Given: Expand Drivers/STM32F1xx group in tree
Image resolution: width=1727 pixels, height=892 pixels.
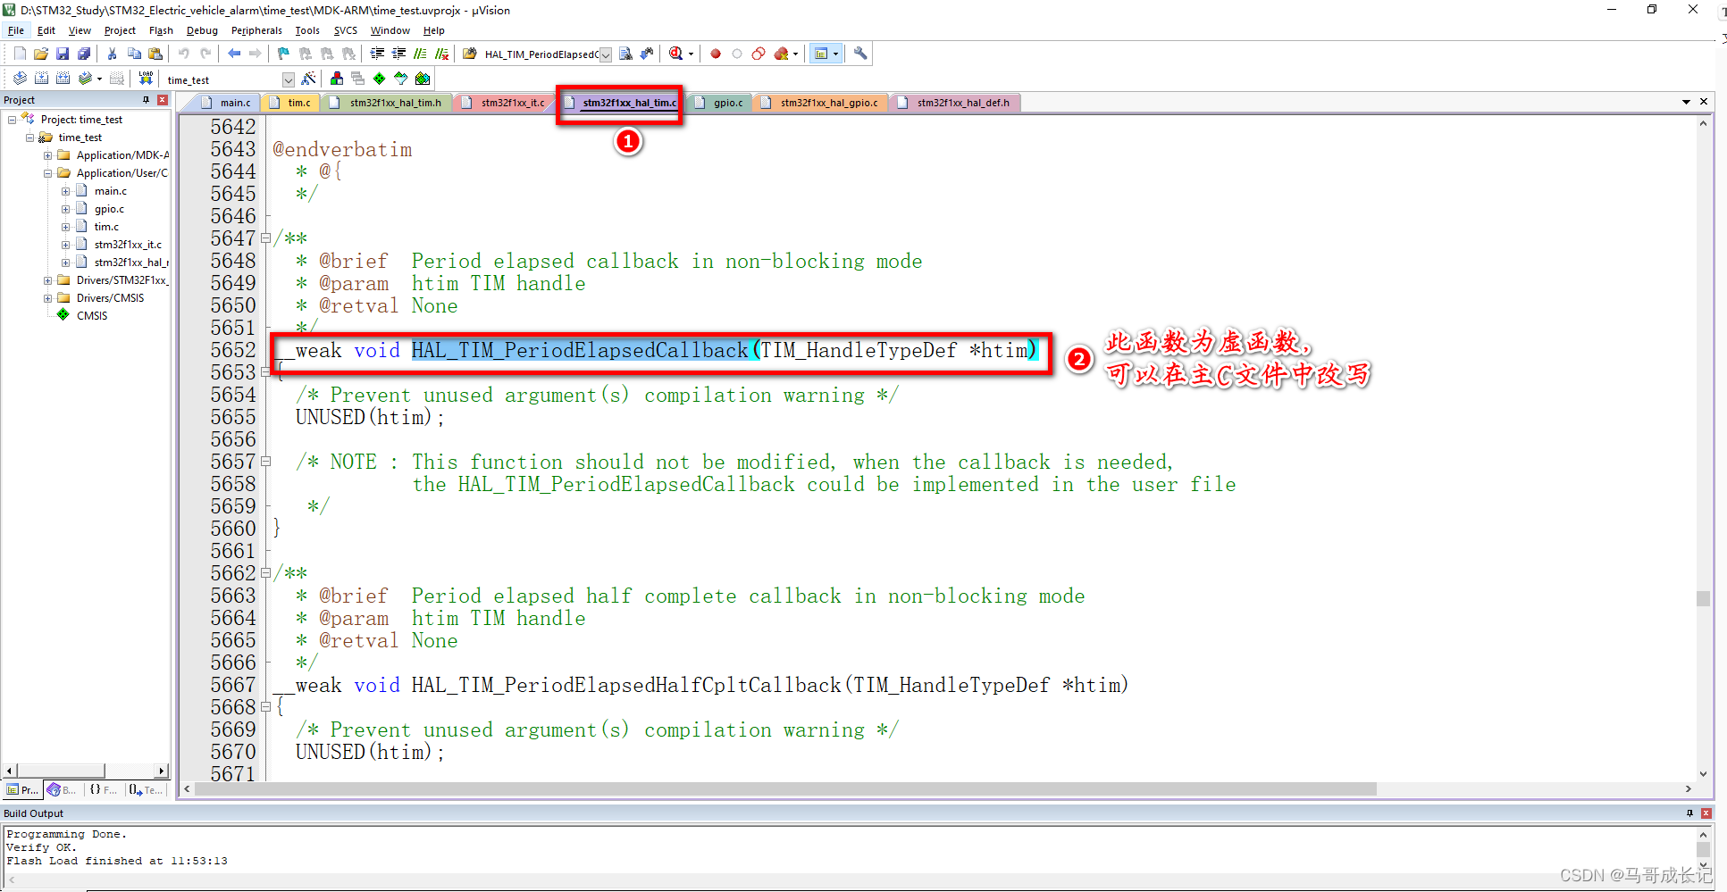Looking at the screenshot, I should (47, 280).
